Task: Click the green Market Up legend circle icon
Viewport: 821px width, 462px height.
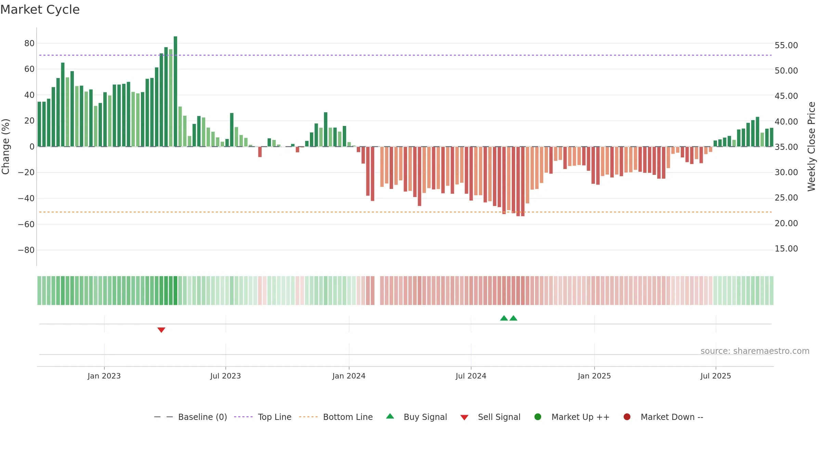Action: point(538,417)
